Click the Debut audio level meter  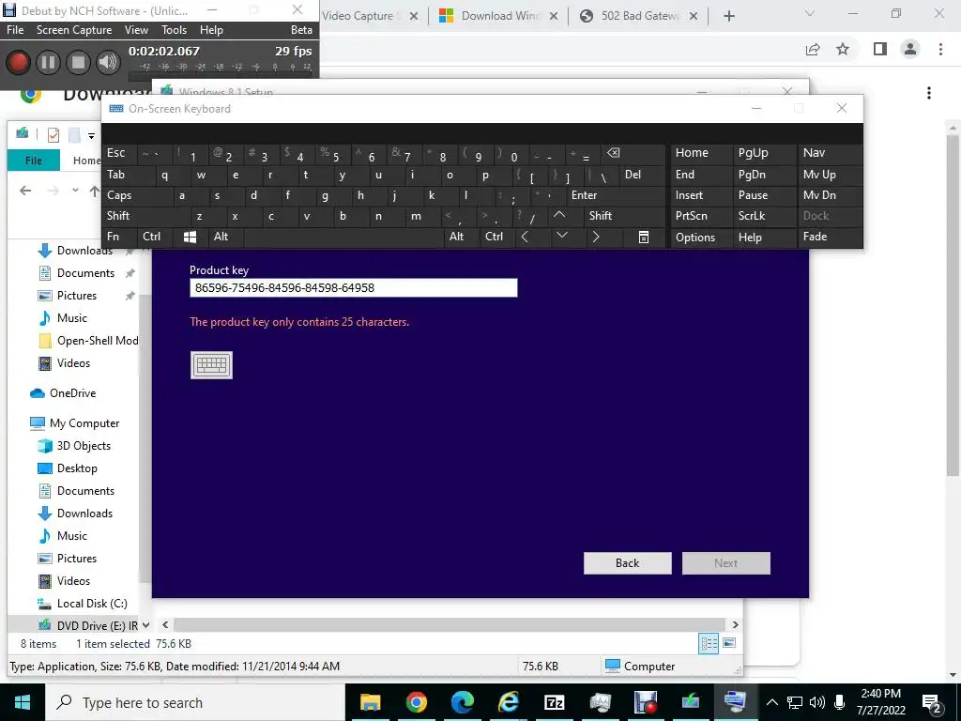tap(221, 70)
